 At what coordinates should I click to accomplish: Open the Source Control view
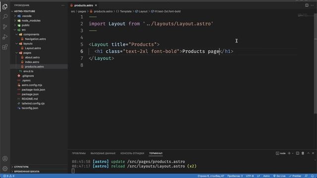pyautogui.click(x=5, y=27)
